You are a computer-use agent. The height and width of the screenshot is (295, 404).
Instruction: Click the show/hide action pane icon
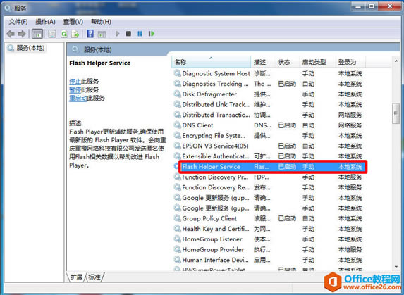[102, 34]
